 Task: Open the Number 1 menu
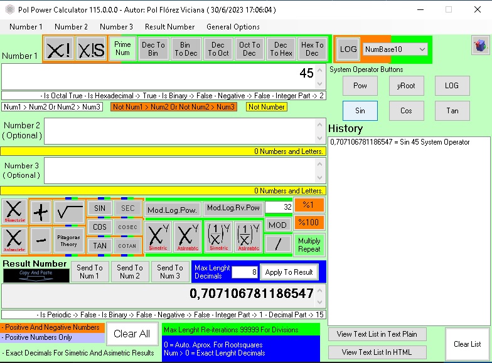click(x=26, y=27)
